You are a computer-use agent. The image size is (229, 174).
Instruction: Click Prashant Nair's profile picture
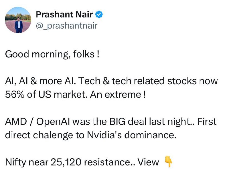(x=18, y=20)
